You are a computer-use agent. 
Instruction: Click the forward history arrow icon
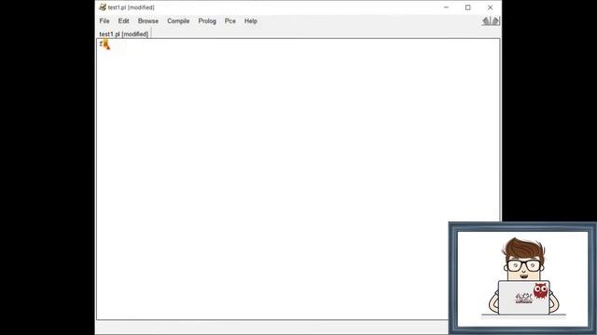tap(495, 21)
